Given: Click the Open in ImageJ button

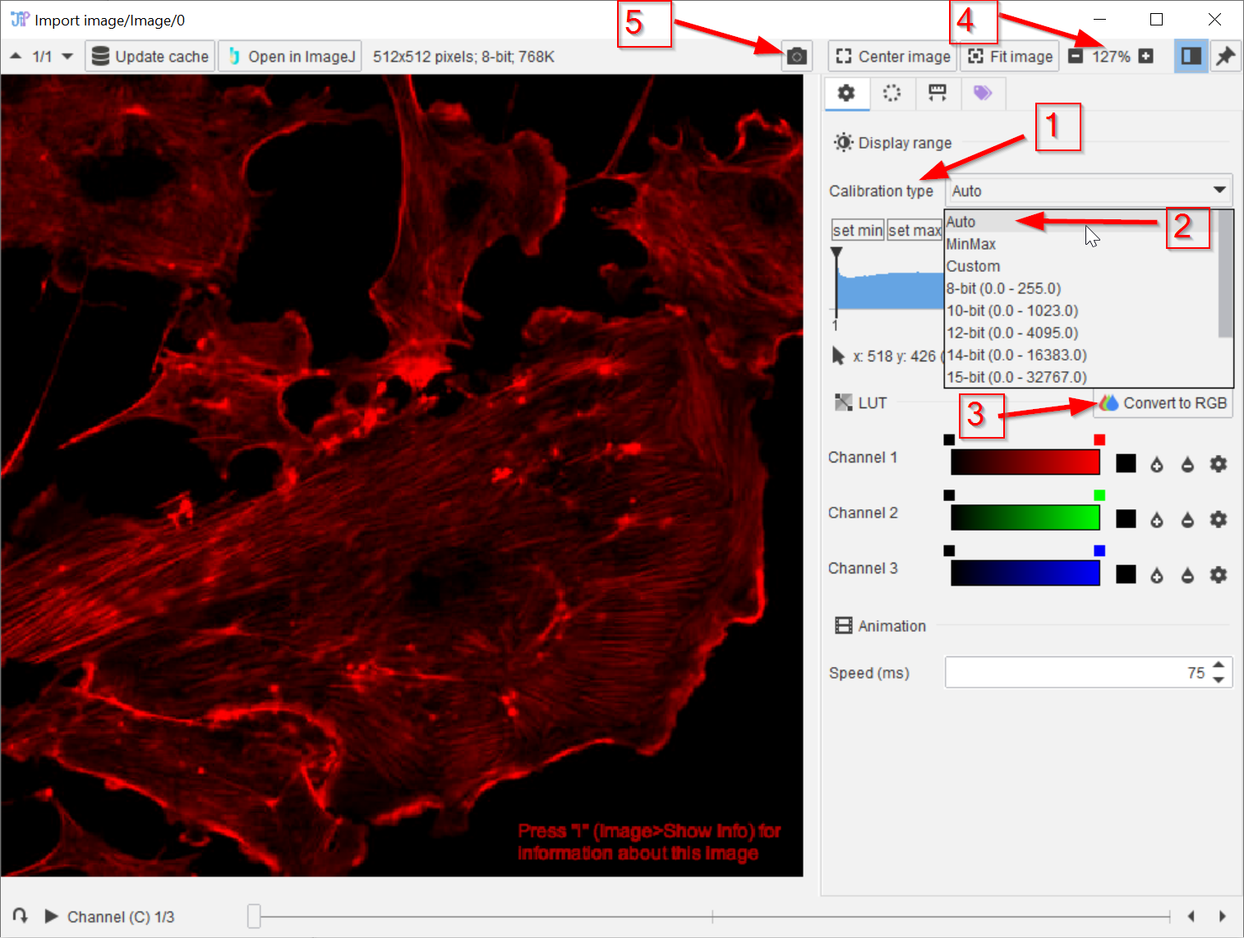Looking at the screenshot, I should (291, 57).
